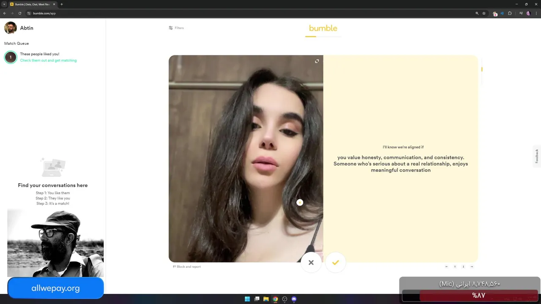
Task: Click the left arrow keyboard hint
Action: 446,266
